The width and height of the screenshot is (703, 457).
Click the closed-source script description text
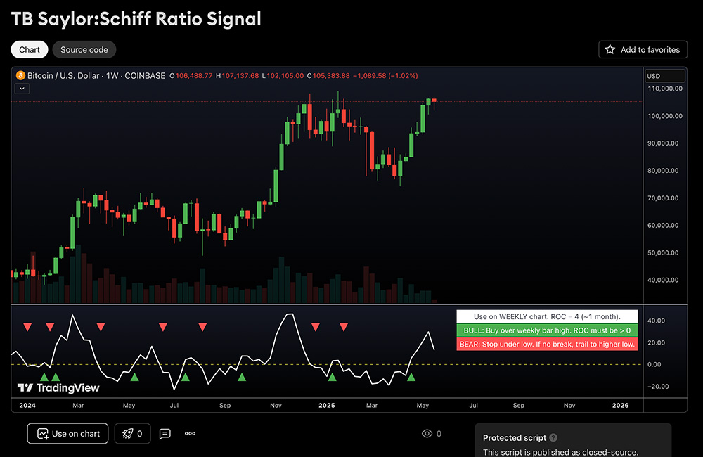560,452
